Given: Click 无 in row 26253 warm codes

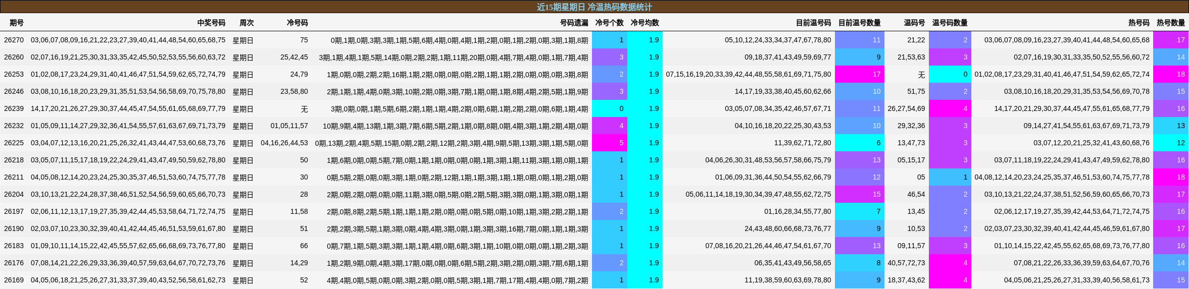Looking at the screenshot, I should point(921,74).
